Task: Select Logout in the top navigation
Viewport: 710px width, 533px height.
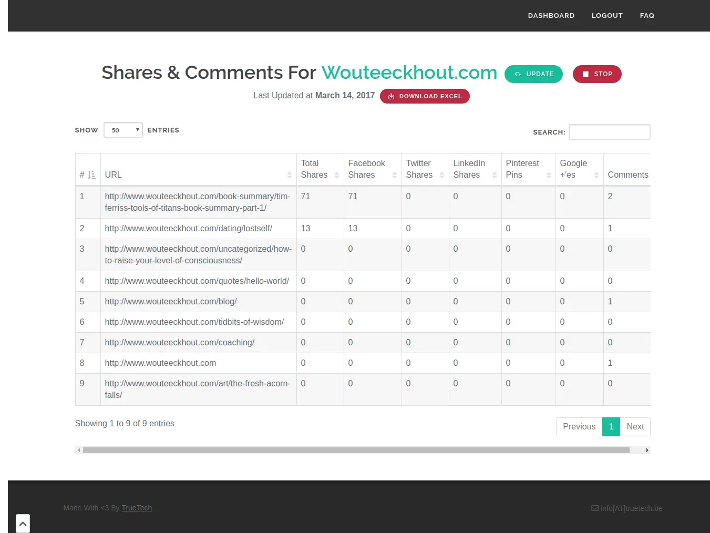Action: point(607,16)
